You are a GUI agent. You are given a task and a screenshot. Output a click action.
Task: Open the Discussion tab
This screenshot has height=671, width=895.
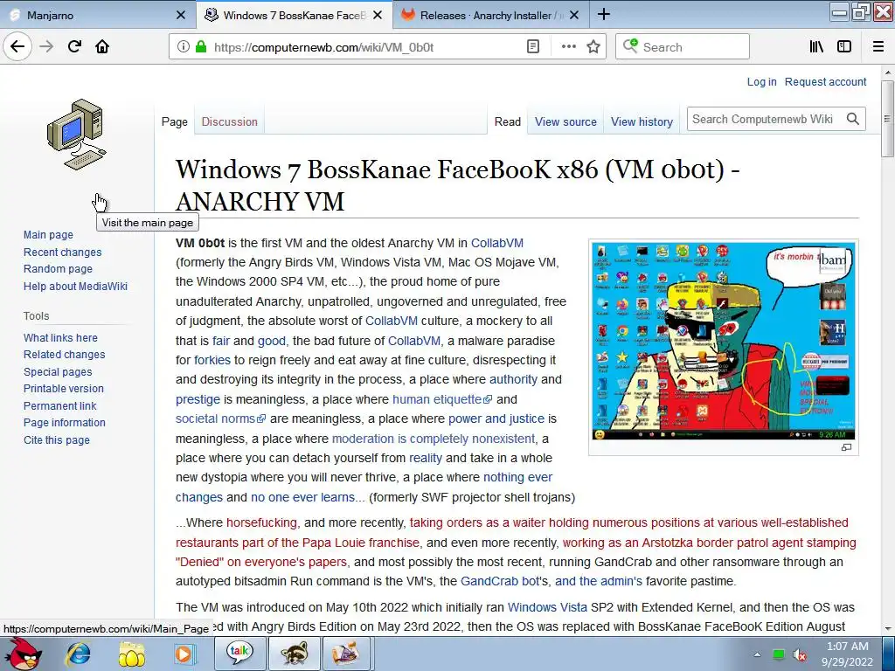pos(230,121)
